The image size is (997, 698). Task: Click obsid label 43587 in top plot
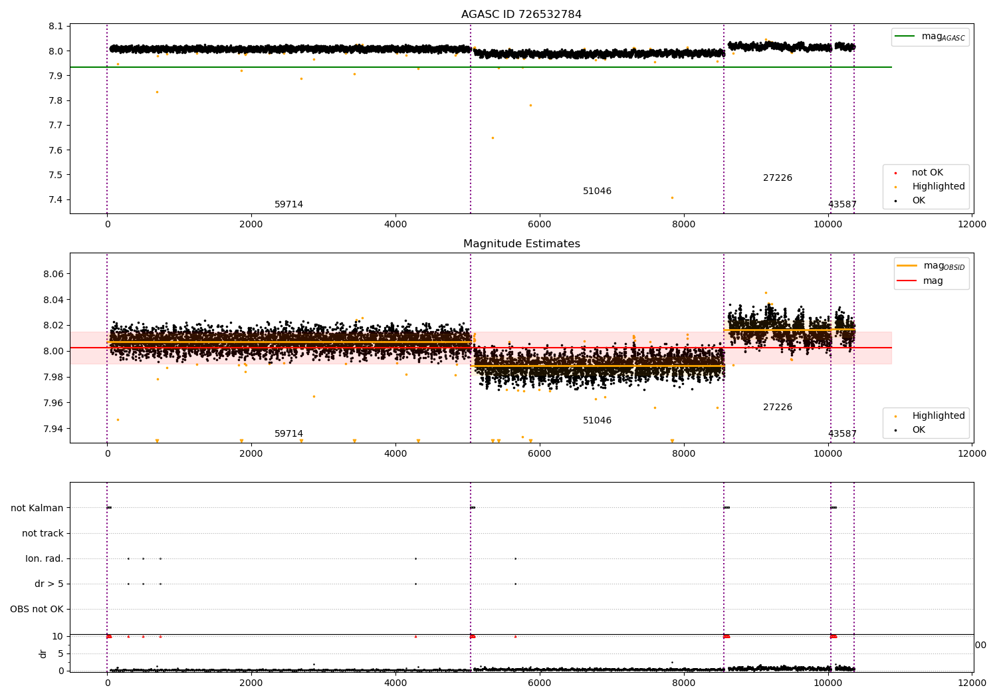pyautogui.click(x=842, y=205)
